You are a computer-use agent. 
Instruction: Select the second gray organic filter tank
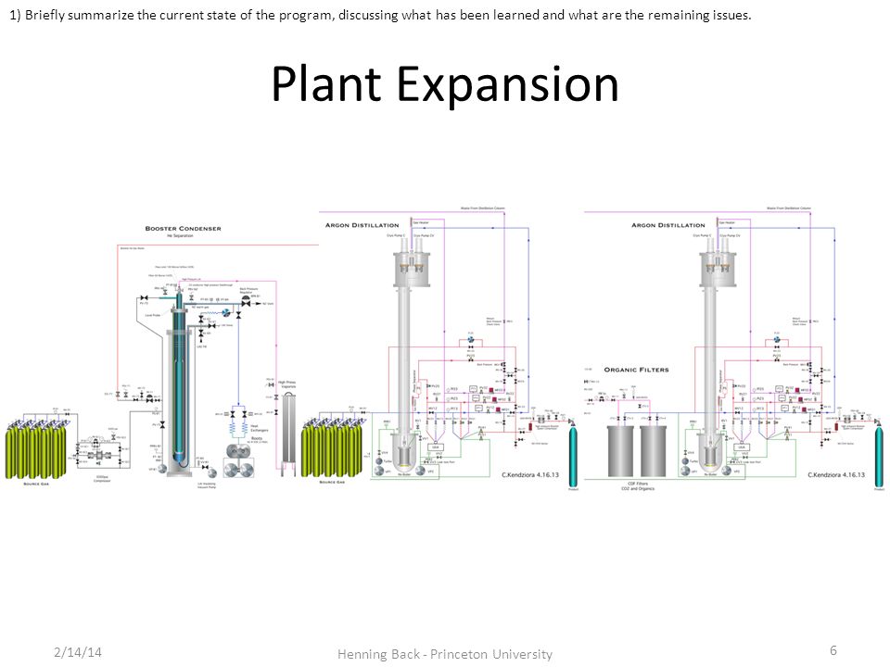654,451
